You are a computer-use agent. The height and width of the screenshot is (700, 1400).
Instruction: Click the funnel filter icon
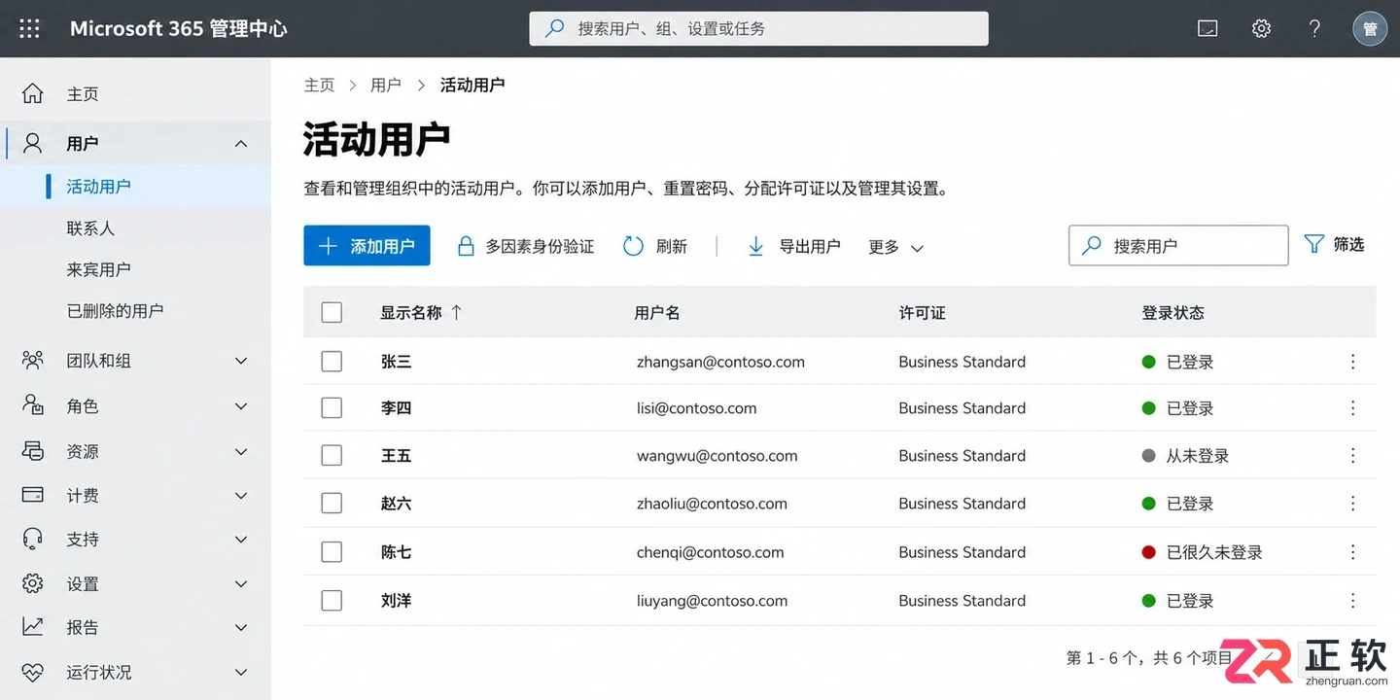pos(1314,244)
